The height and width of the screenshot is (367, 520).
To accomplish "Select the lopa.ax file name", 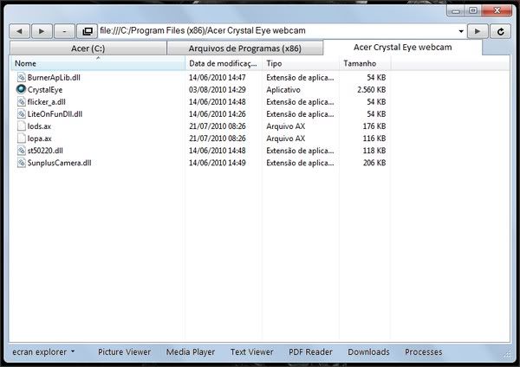I will [x=40, y=138].
